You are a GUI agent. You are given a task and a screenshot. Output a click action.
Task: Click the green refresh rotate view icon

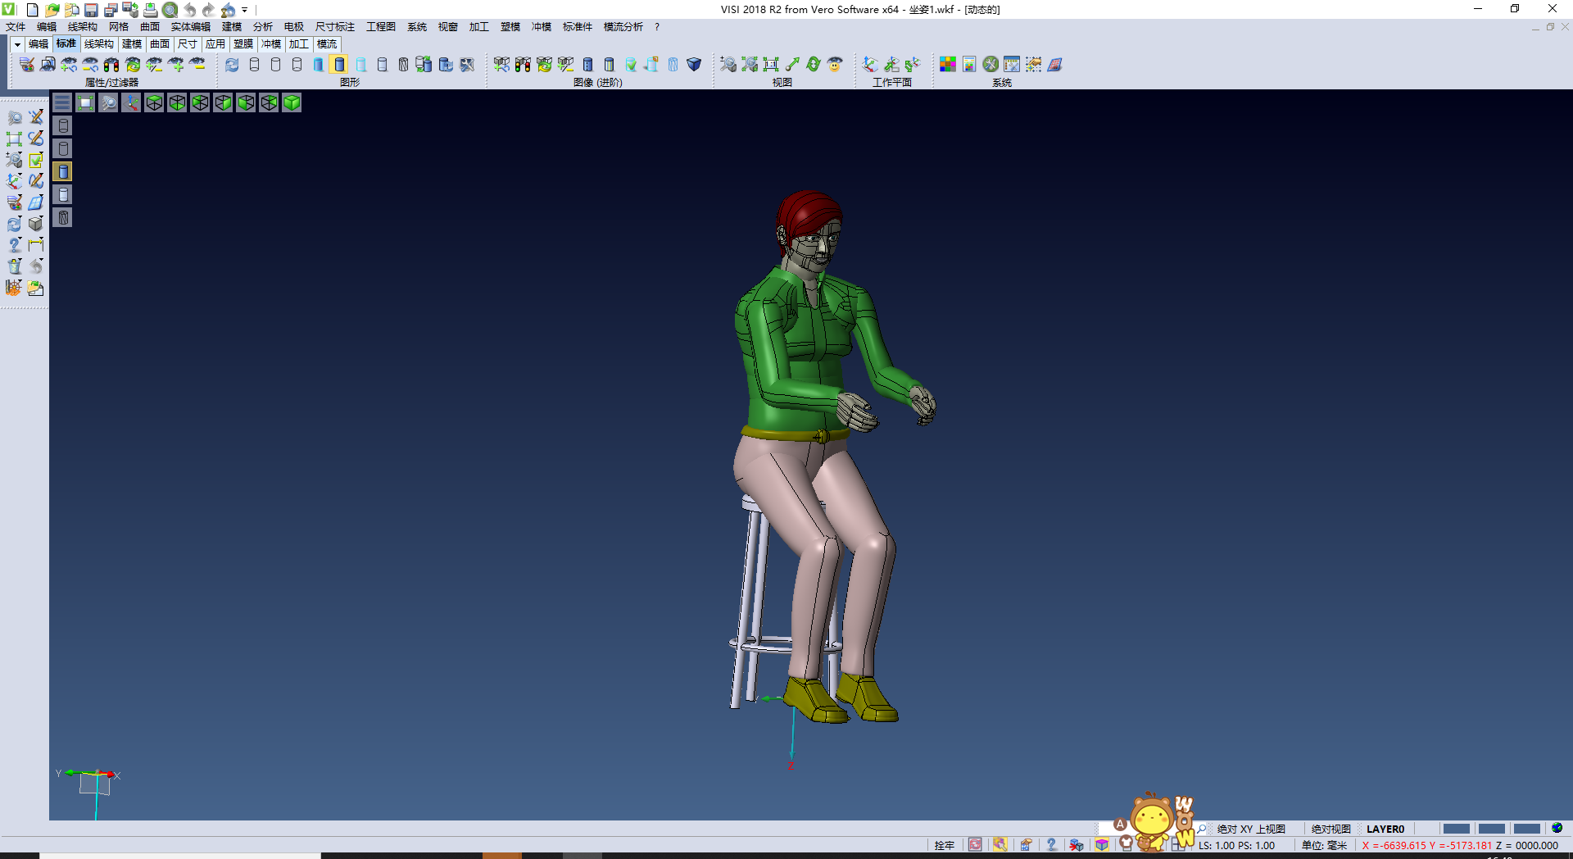814,65
